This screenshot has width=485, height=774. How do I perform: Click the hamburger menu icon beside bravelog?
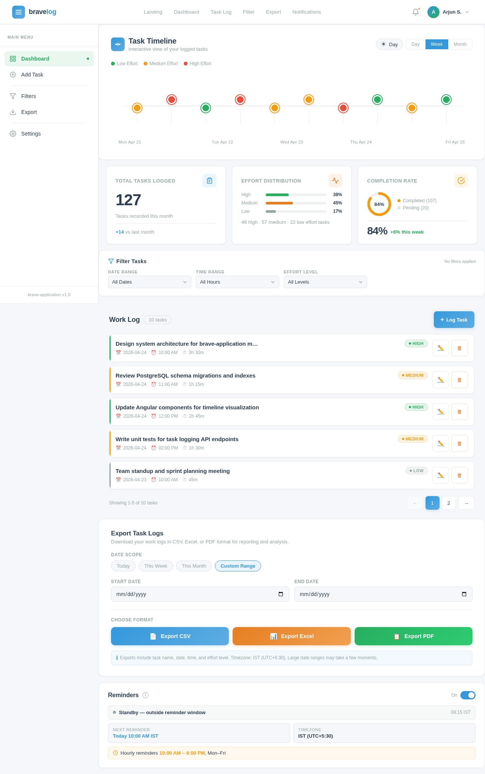(19, 12)
